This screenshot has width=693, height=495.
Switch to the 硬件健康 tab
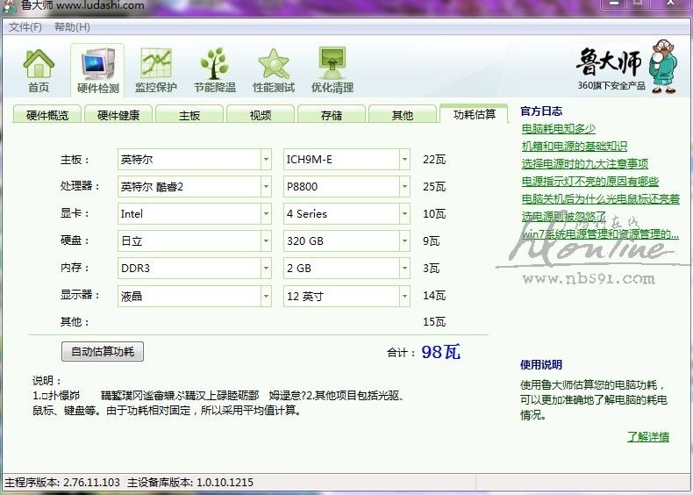(118, 115)
